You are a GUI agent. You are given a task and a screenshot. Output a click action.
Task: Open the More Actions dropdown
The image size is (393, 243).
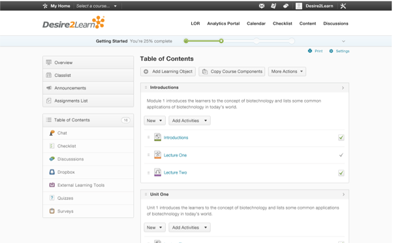(x=287, y=71)
